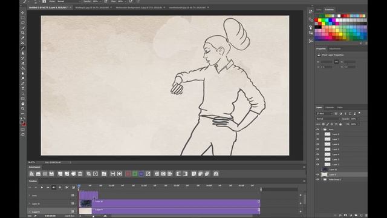
Task: Click the green AnimDessin toolbar button
Action: (x=134, y=174)
